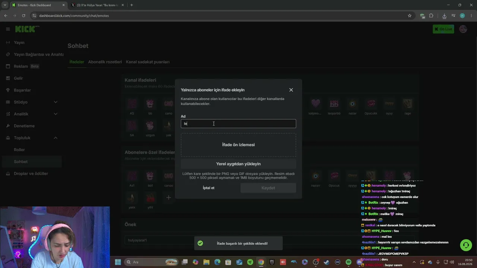
Task: Select the AS channel emote
Action: point(132,103)
